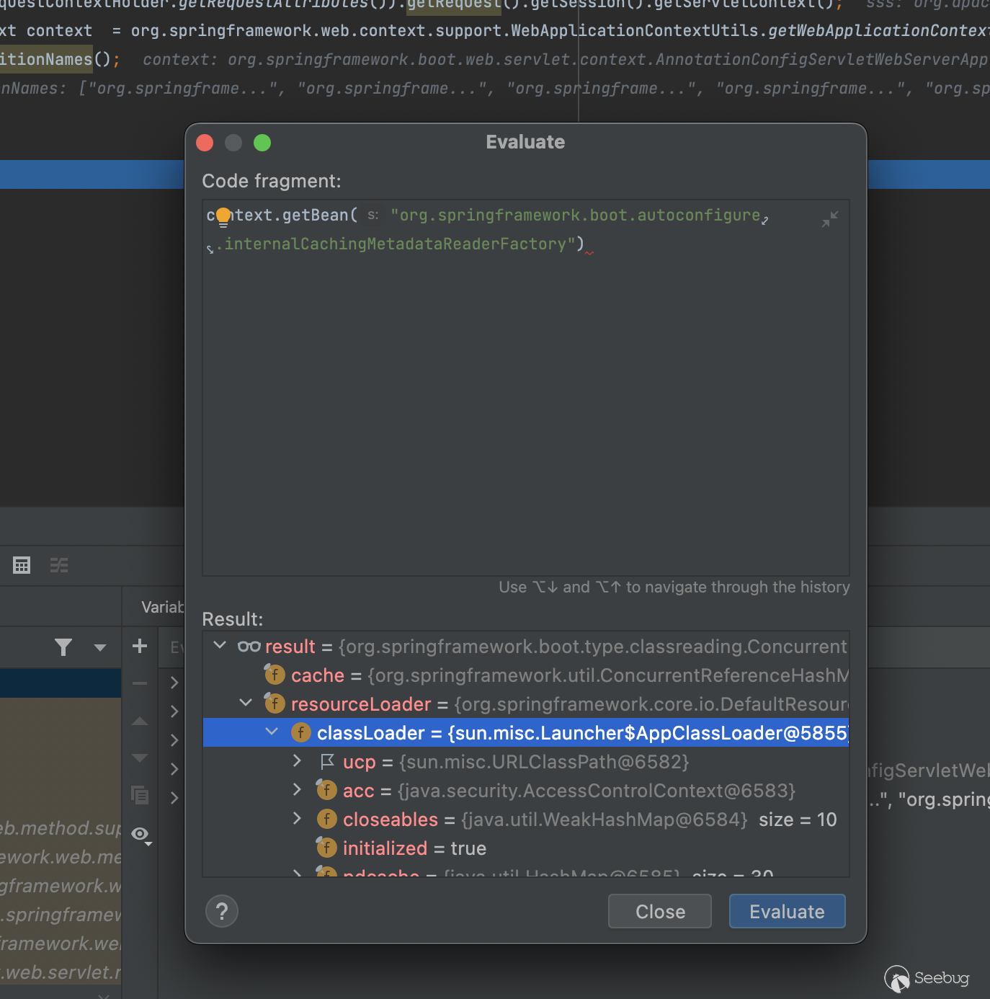The height and width of the screenshot is (999, 990).
Task: Click the Evaluate Expression calculator icon
Action: tap(22, 565)
